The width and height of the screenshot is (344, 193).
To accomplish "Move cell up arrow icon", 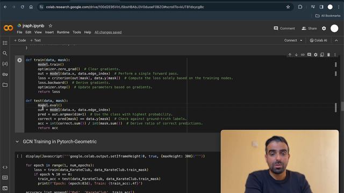I will coord(290,55).
